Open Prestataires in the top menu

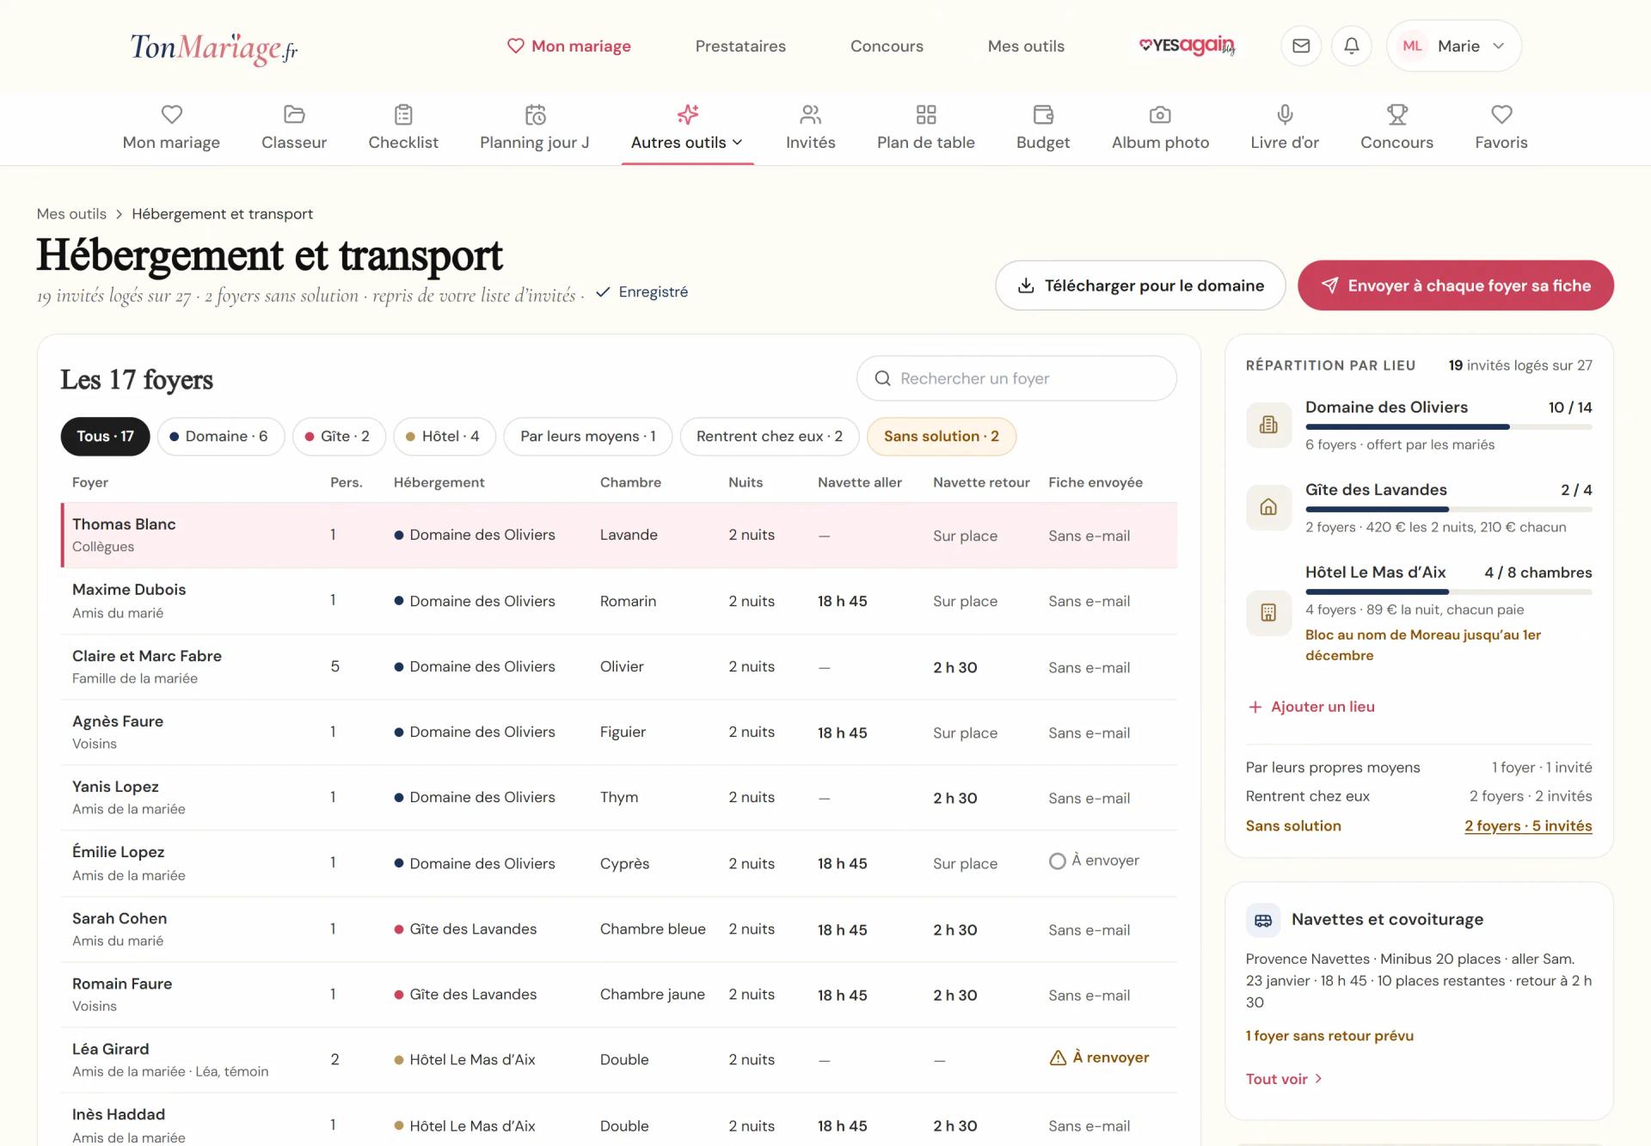tap(740, 46)
